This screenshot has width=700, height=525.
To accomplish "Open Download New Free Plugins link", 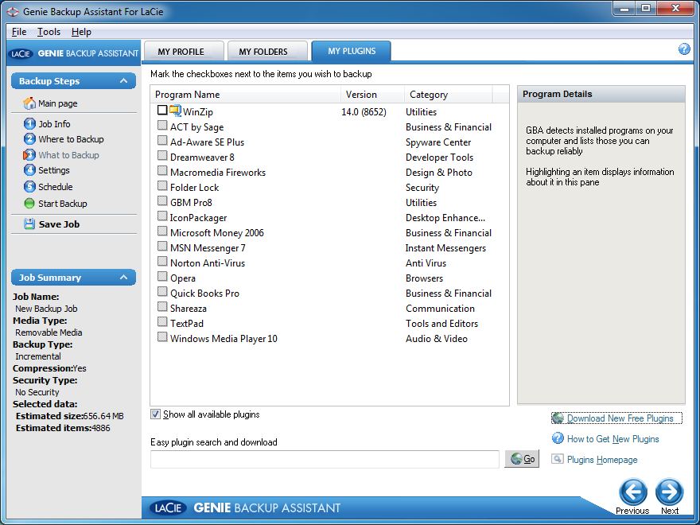I will pos(620,418).
